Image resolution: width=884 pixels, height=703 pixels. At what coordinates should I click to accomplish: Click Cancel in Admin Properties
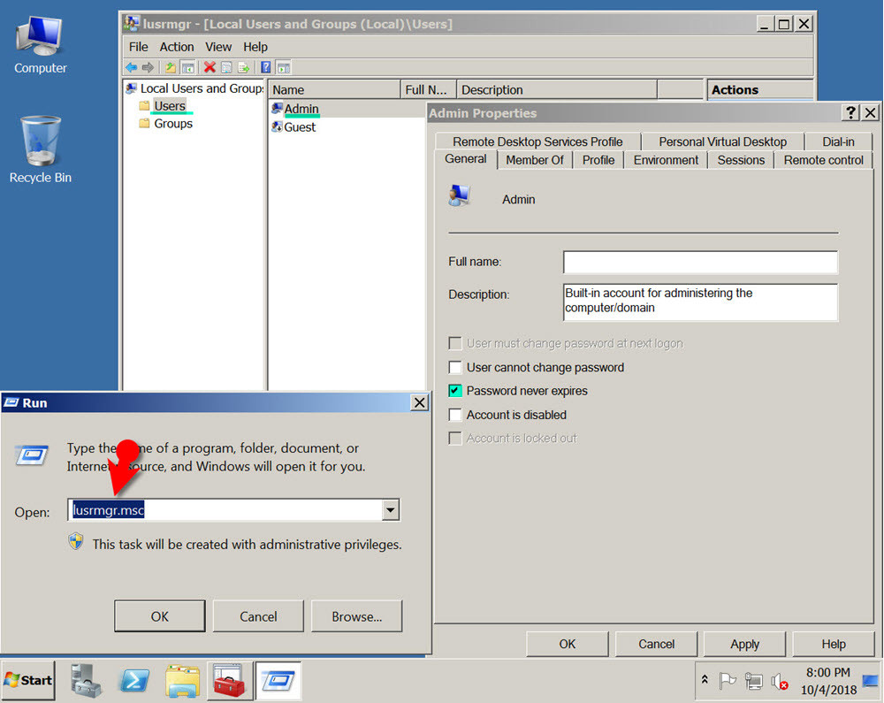pyautogui.click(x=656, y=644)
